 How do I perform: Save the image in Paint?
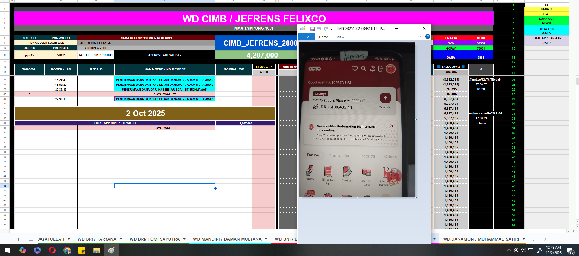[313, 29]
